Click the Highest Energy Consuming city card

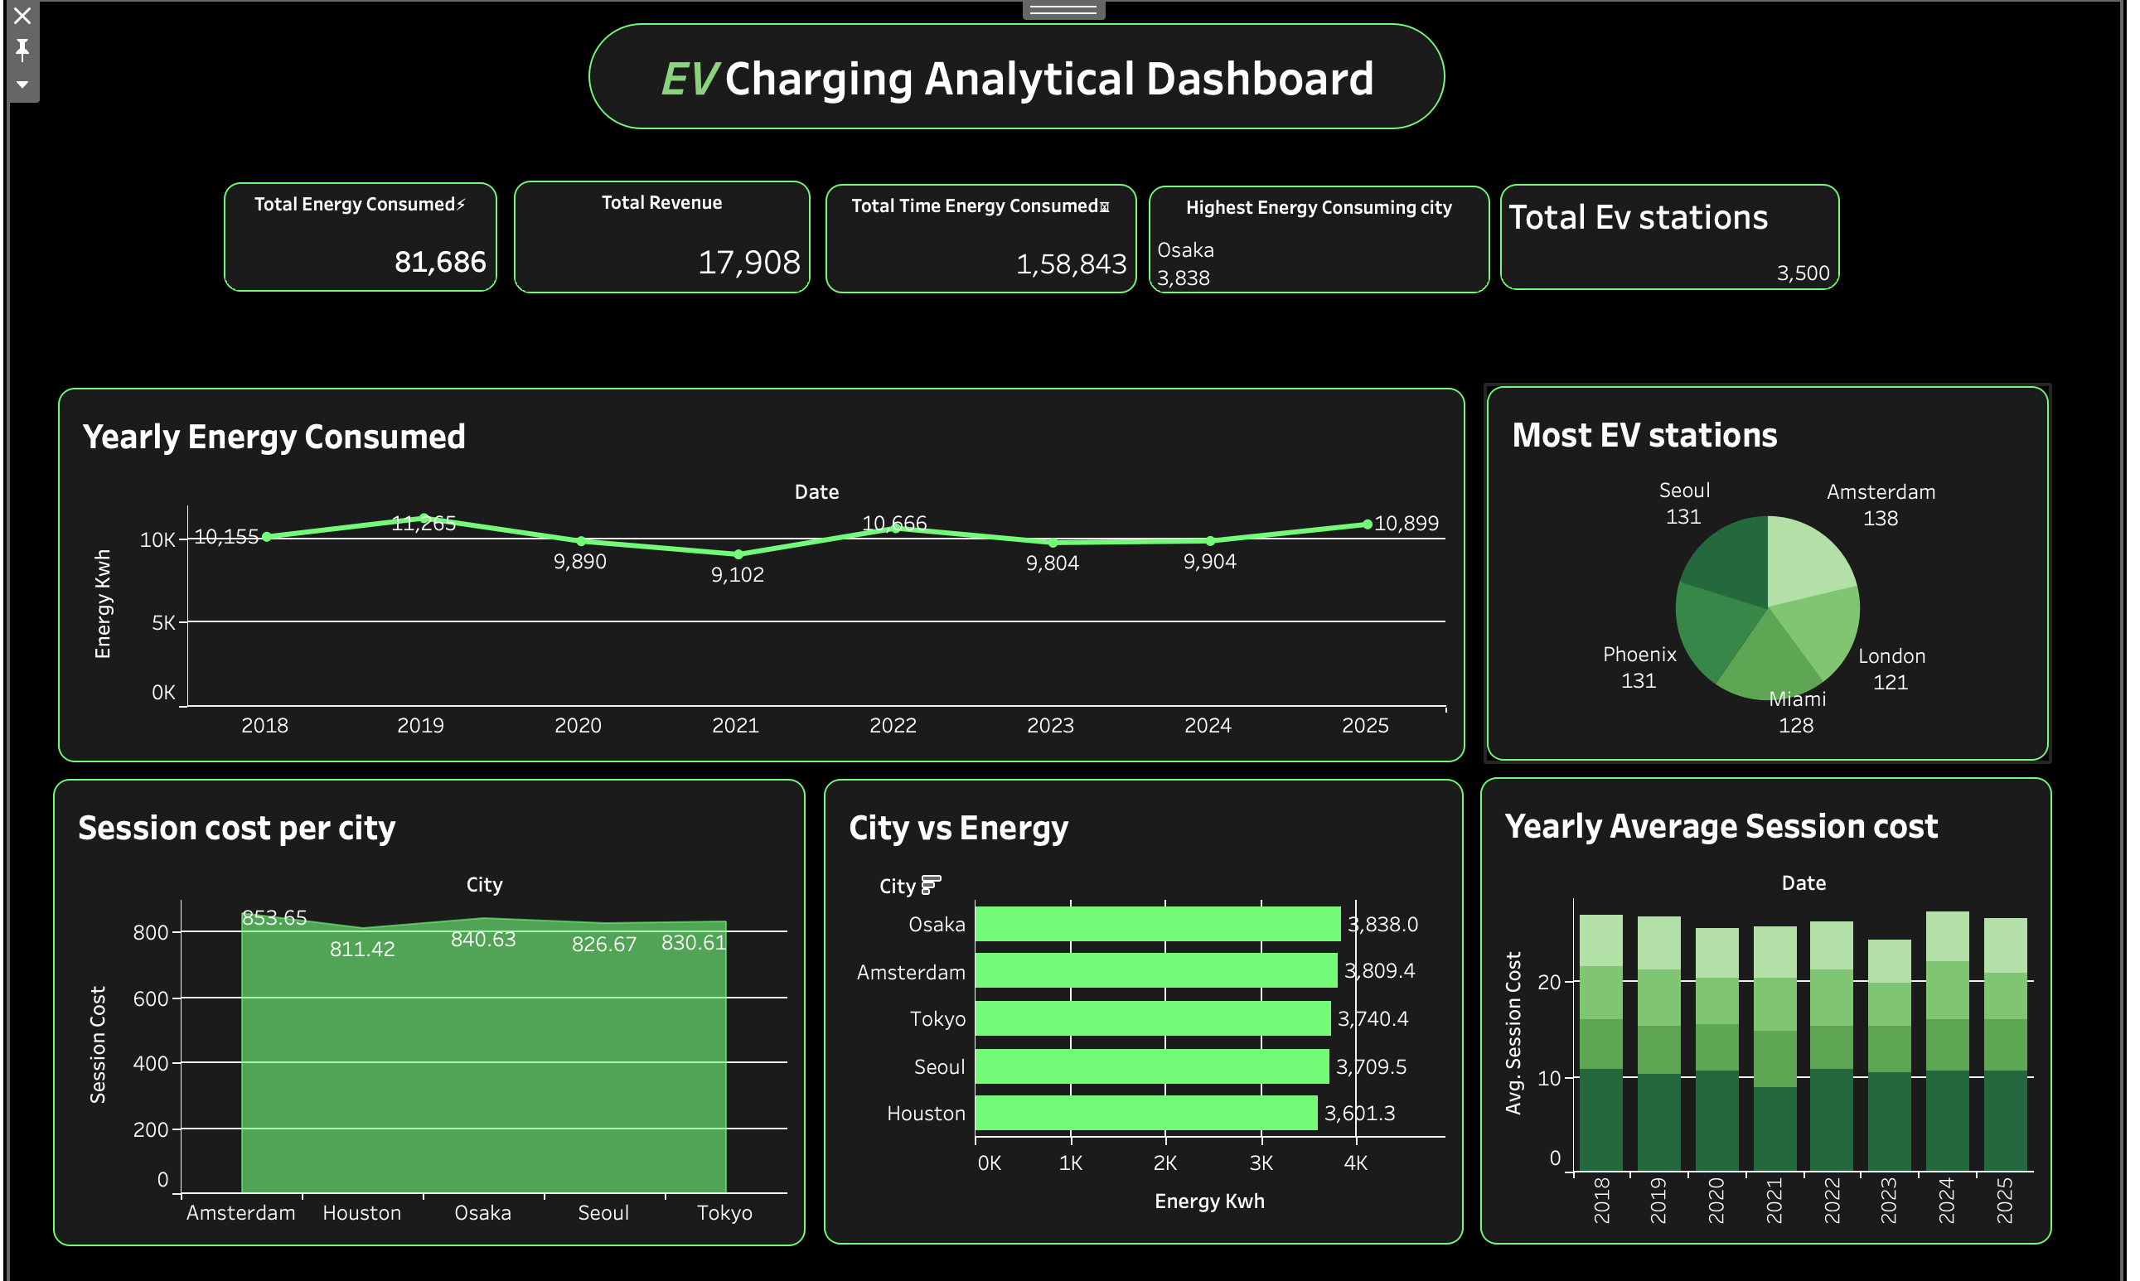point(1318,240)
